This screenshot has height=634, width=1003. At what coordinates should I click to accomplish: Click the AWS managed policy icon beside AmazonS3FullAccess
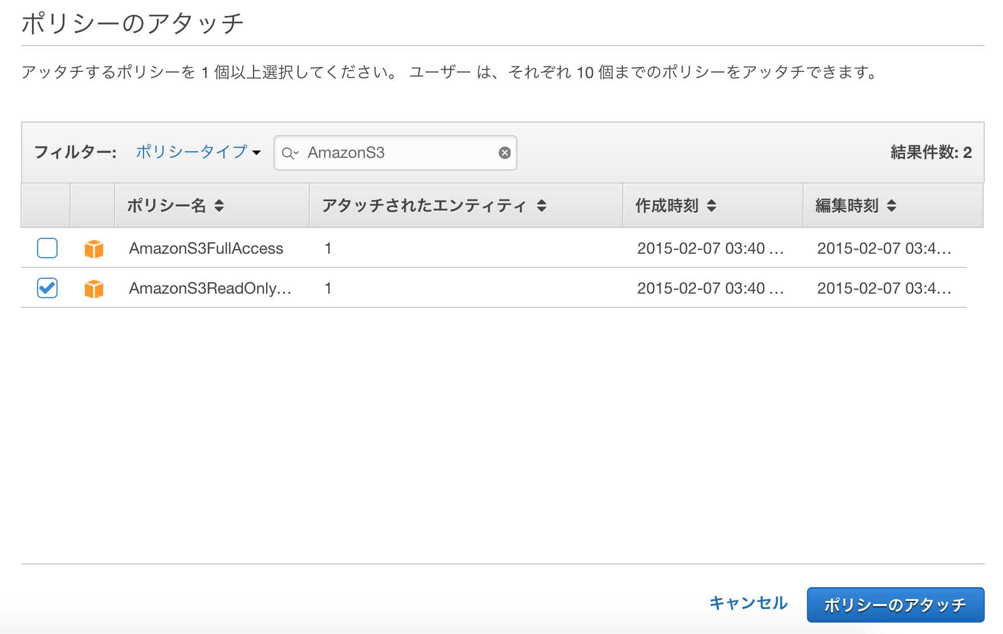pos(93,248)
